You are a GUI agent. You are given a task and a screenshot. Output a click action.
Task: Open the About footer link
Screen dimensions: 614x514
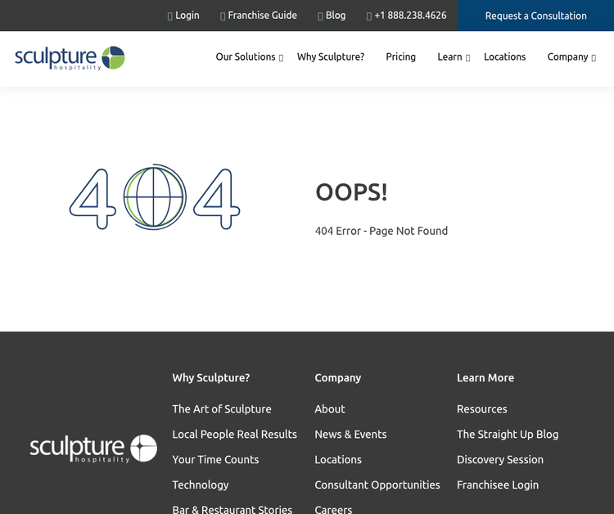coord(330,408)
